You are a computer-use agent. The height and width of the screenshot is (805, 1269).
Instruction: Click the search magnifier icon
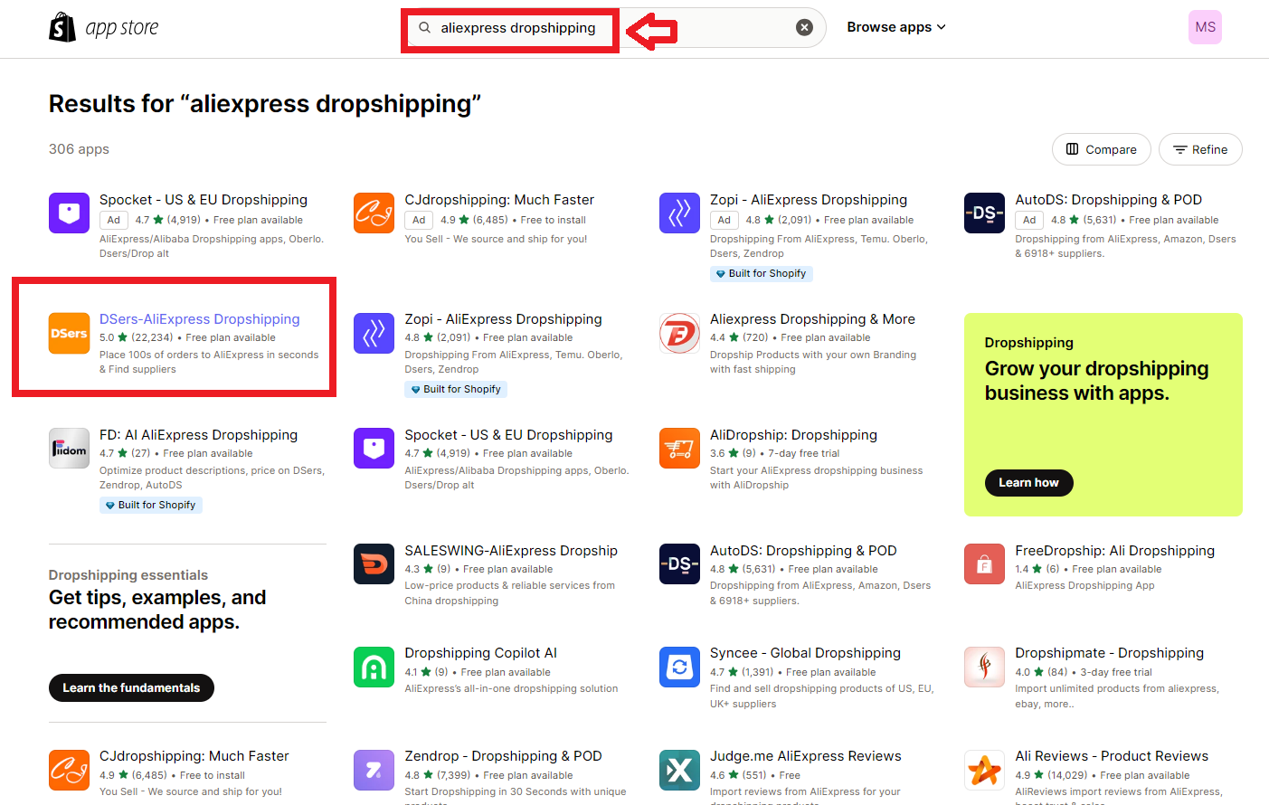pos(424,27)
